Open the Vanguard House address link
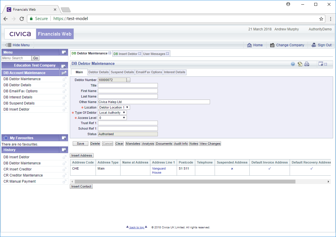This screenshot has width=336, height=237. click(159, 171)
